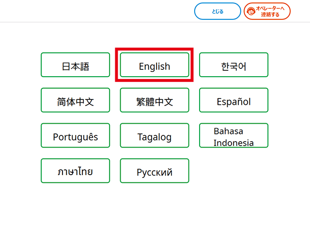The image size is (310, 229).
Task: Click the operator headset face icon
Action: [251, 11]
